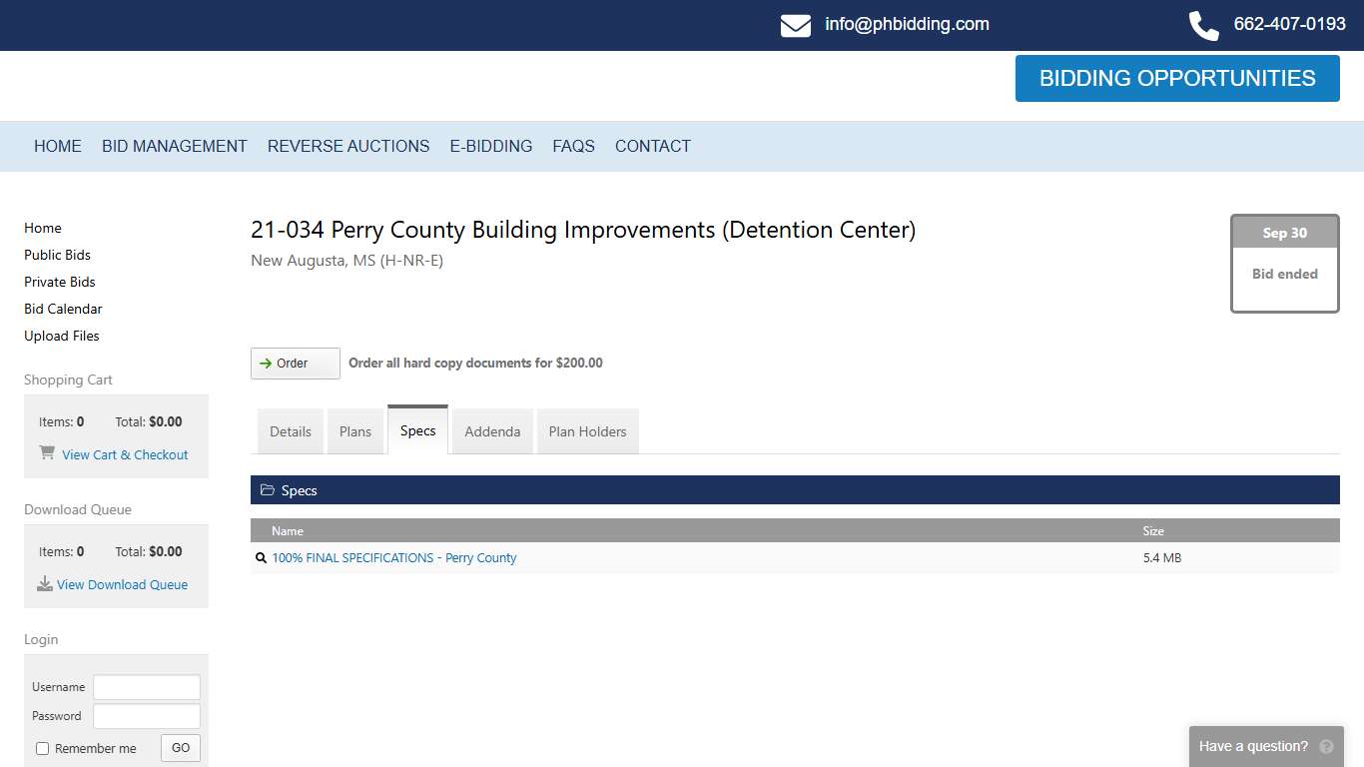1364x767 pixels.
Task: Click the View Cart & Checkout link
Action: point(125,454)
